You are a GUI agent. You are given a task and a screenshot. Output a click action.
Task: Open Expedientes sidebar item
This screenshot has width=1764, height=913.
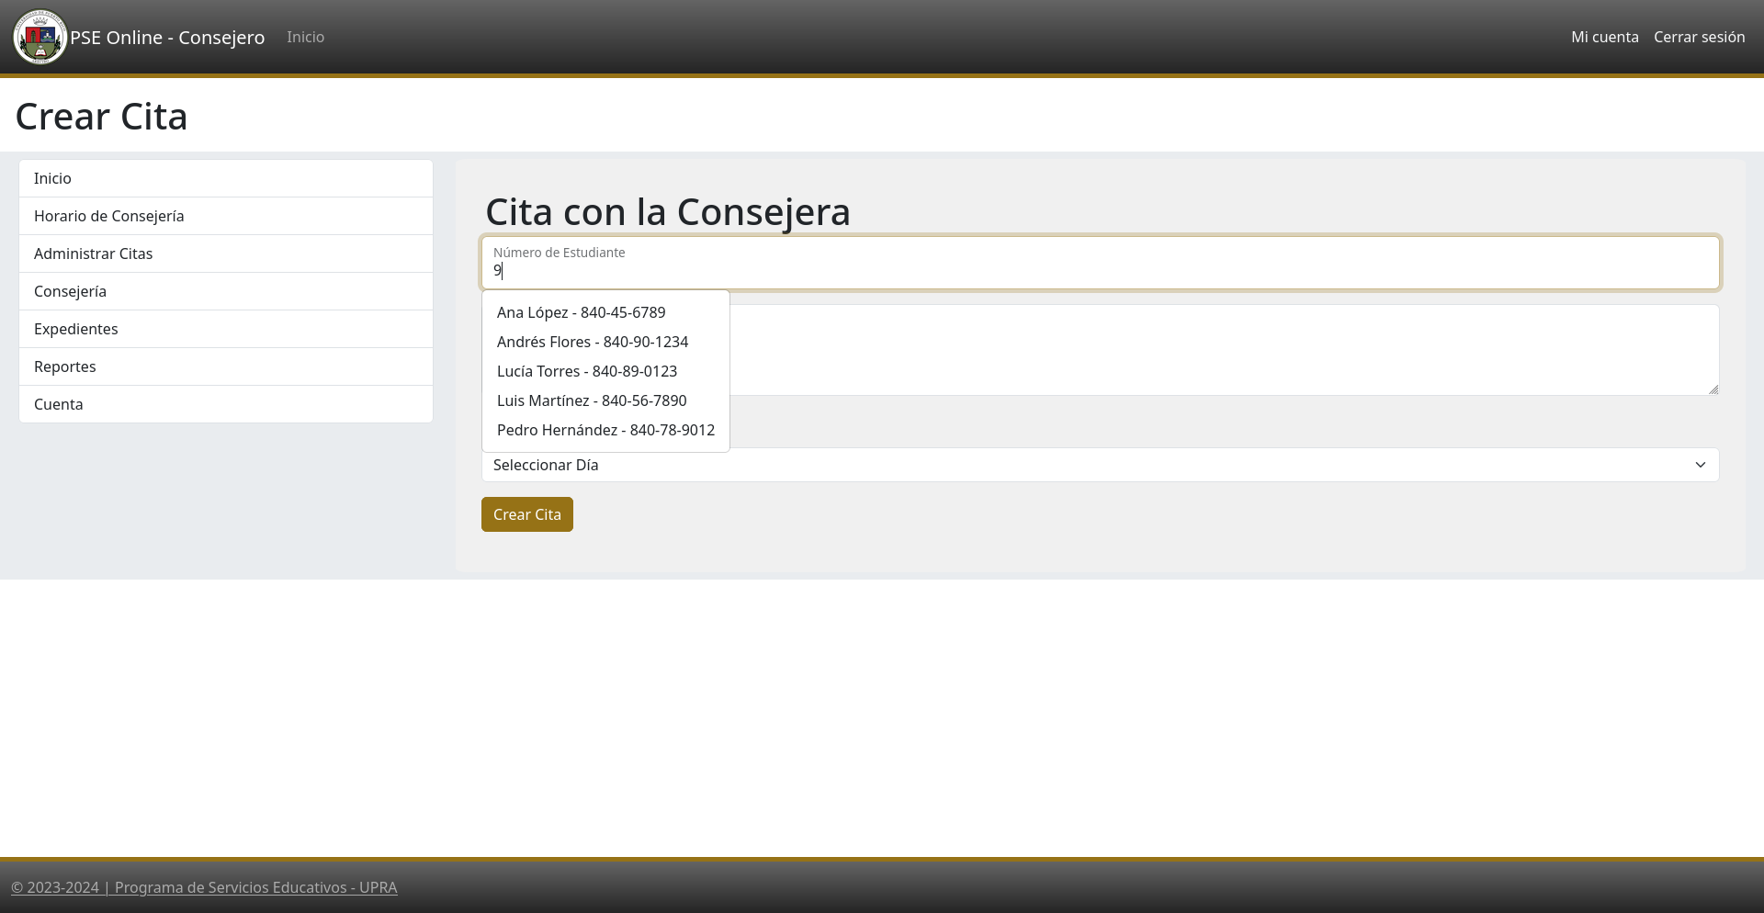coord(226,329)
